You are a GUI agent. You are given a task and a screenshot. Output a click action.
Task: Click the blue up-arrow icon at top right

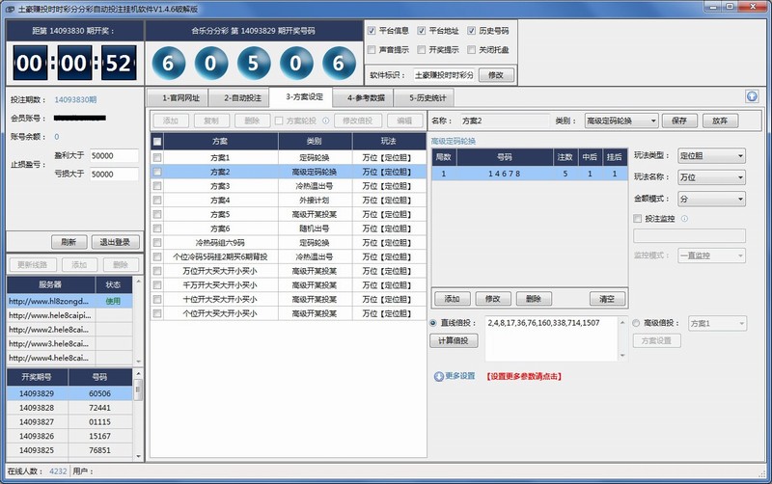tap(752, 96)
